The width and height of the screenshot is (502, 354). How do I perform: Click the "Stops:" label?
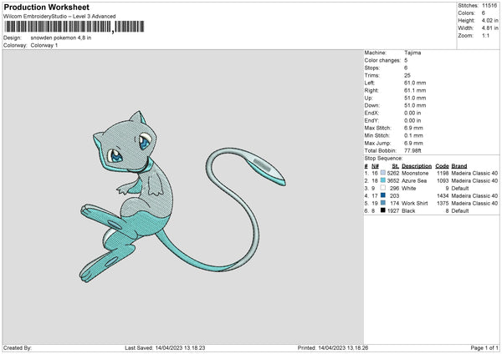pos(372,68)
